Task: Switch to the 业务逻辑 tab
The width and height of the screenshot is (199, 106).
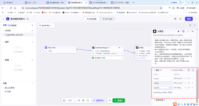Action: point(92,19)
